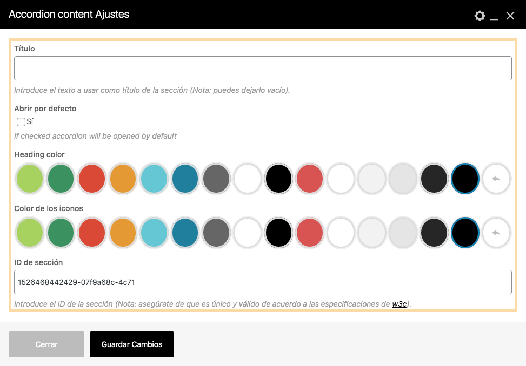Viewport: 526px width, 366px height.
Task: Click inside the Título input field
Action: point(263,68)
